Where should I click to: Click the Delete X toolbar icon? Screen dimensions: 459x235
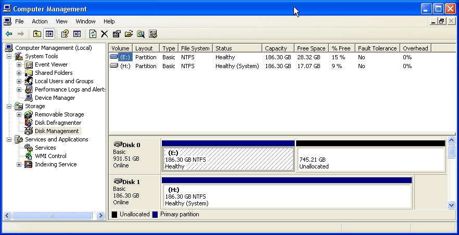coord(105,34)
